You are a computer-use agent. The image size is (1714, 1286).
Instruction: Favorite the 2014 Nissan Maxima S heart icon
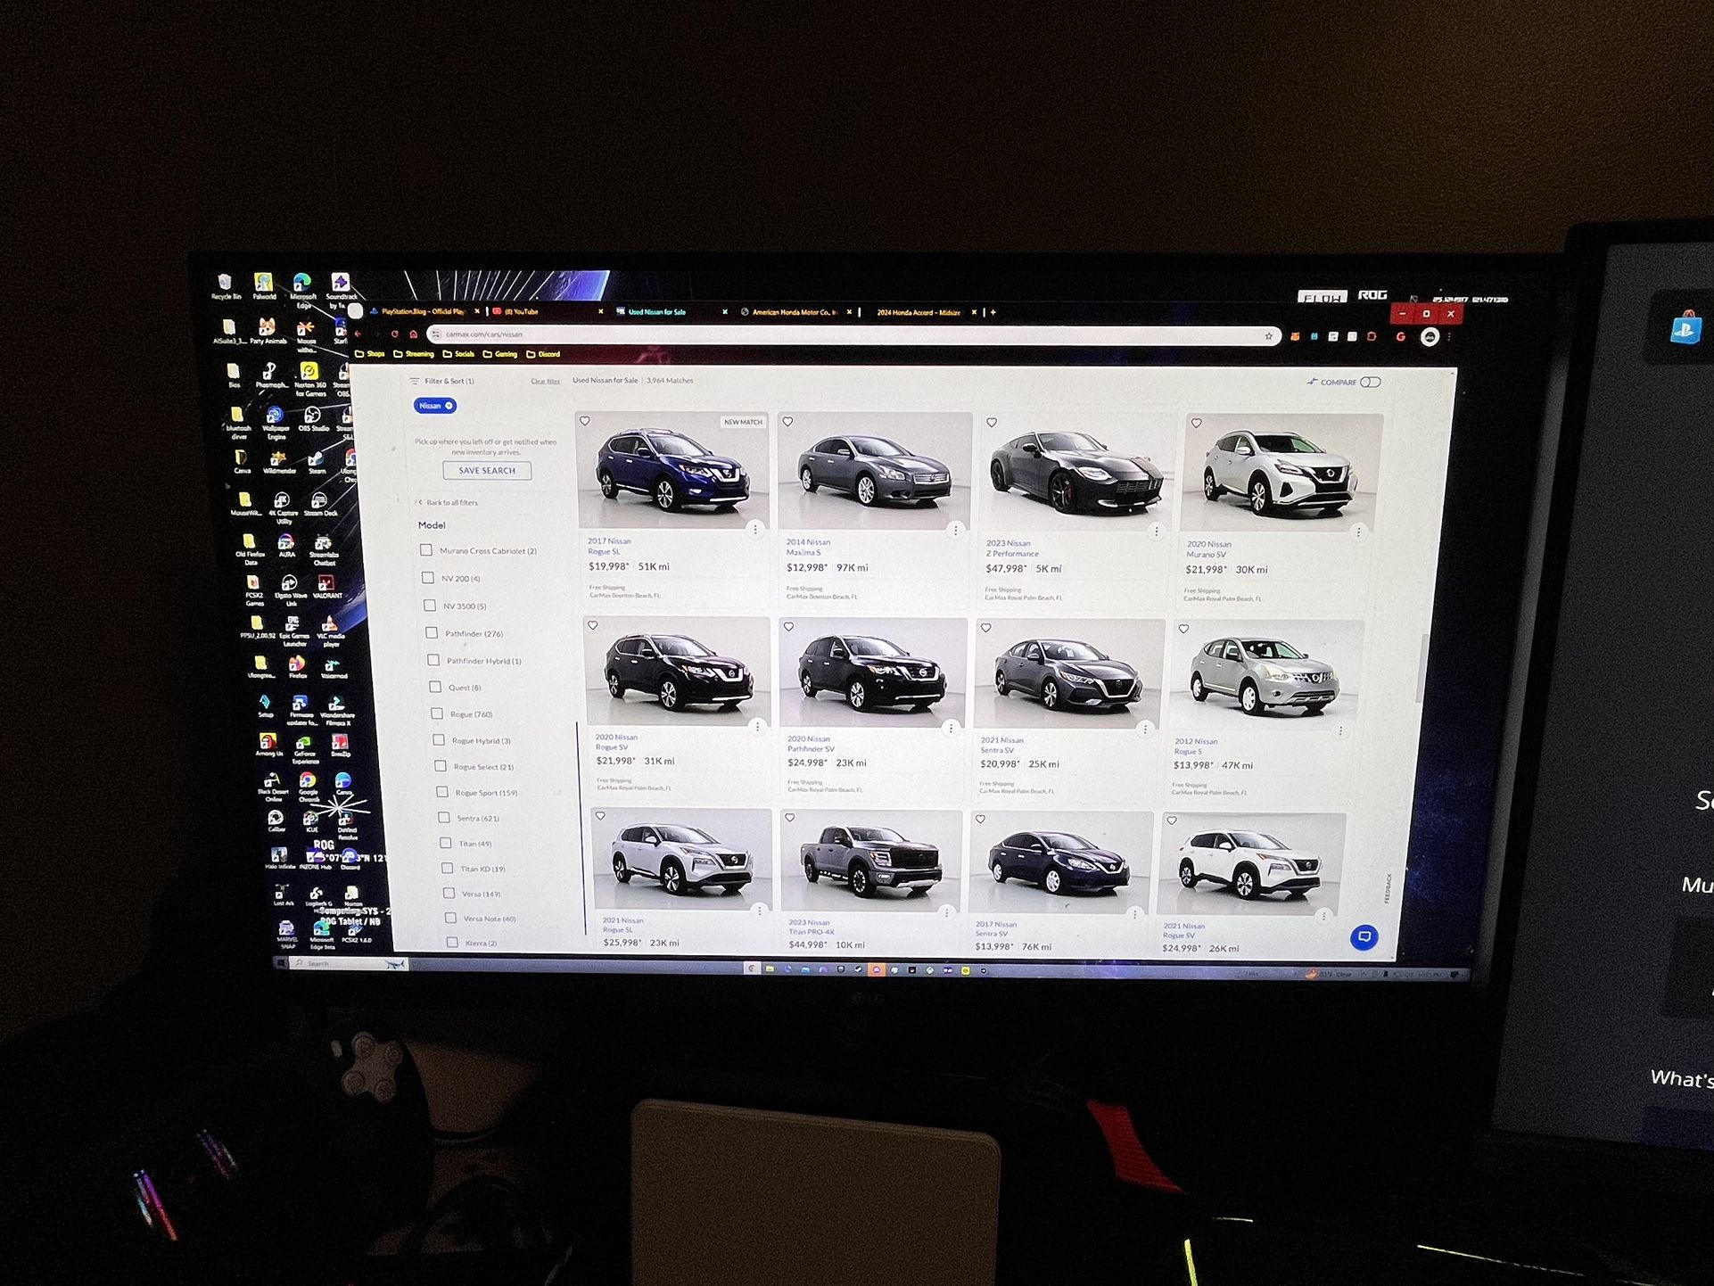coord(788,422)
